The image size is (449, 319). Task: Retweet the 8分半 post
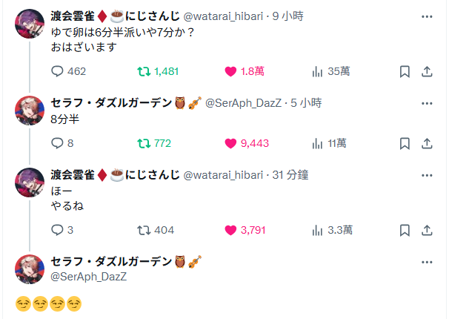point(144,143)
